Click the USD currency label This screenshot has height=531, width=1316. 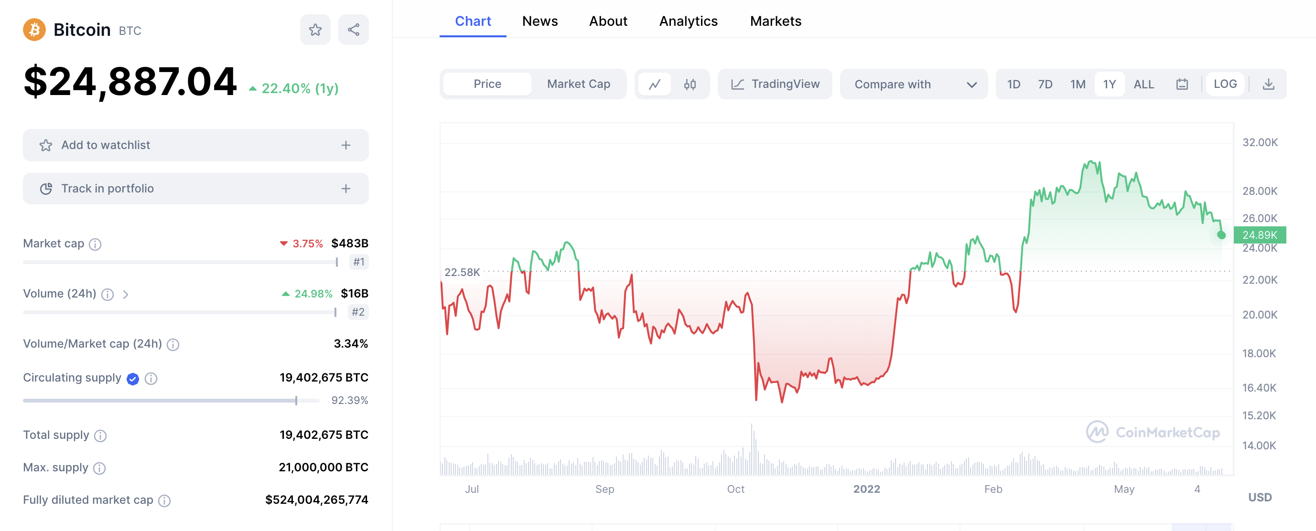click(1259, 497)
